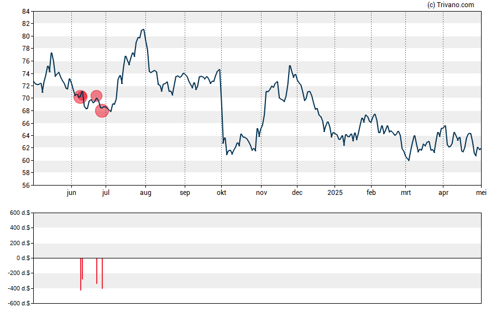The height and width of the screenshot is (312, 491).
Task: Click the '70' price axis value
Action: coord(25,98)
